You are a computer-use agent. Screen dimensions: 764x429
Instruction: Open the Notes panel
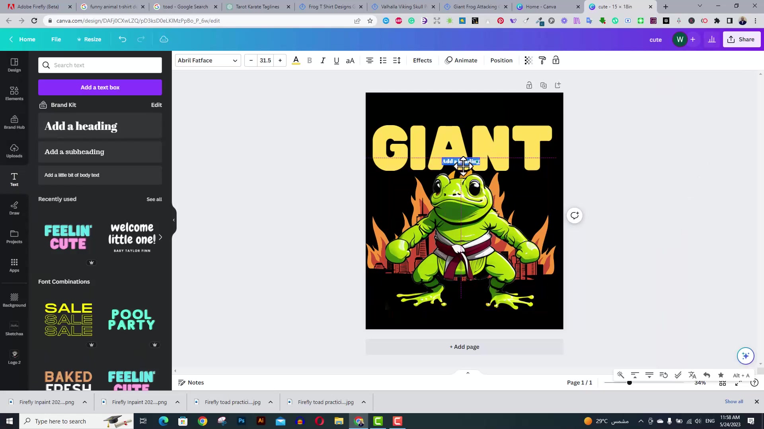pyautogui.click(x=191, y=383)
